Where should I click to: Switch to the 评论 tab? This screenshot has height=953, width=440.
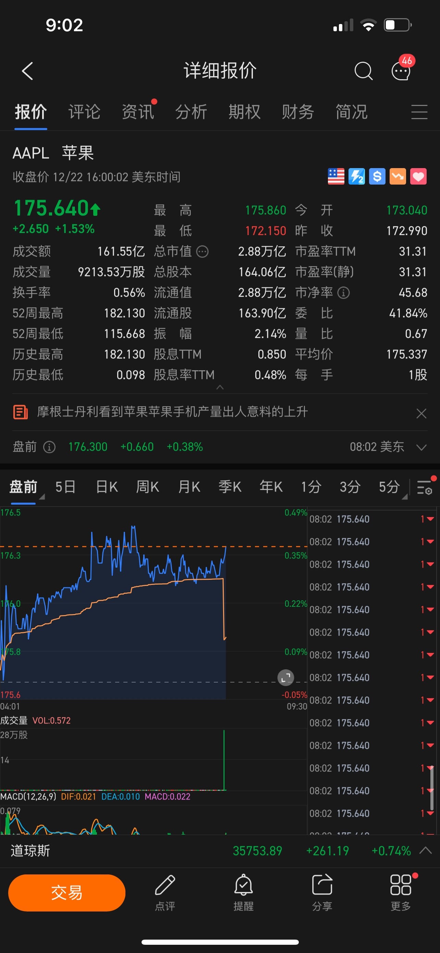pyautogui.click(x=84, y=112)
